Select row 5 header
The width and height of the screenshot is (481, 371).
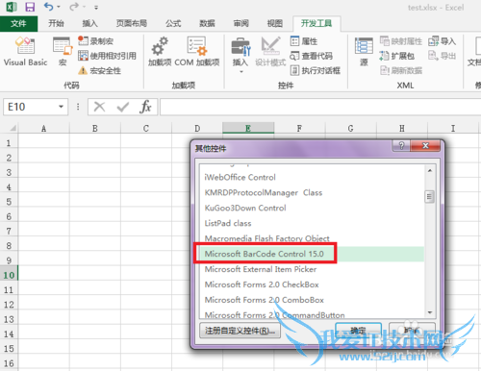[x=9, y=202]
